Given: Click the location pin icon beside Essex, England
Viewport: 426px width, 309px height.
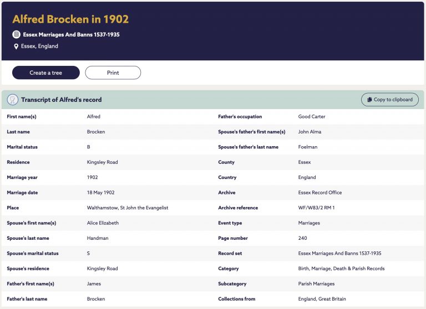Looking at the screenshot, I should point(16,47).
